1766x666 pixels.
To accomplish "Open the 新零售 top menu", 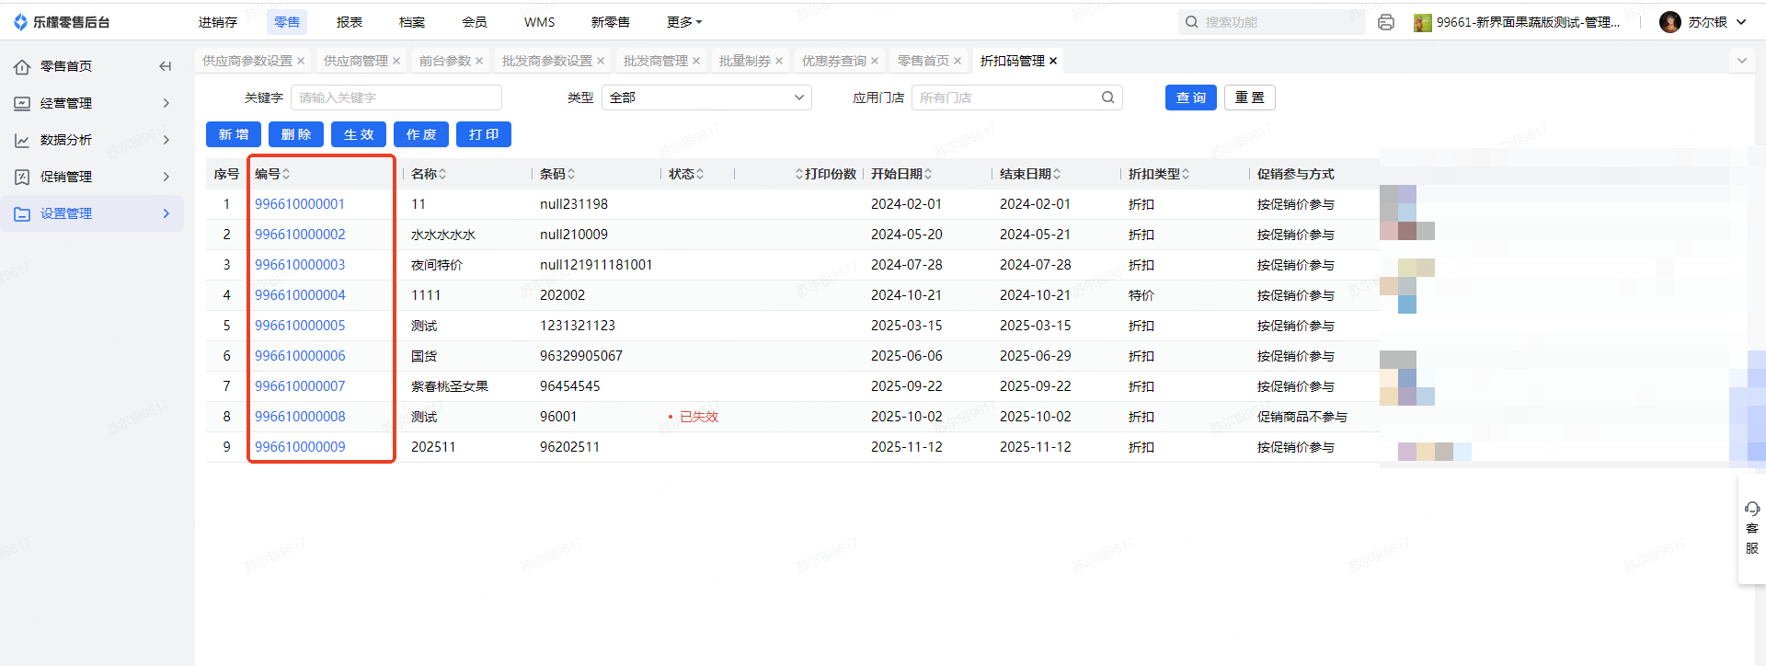I will pos(611,22).
